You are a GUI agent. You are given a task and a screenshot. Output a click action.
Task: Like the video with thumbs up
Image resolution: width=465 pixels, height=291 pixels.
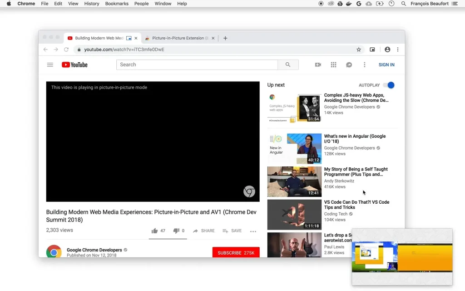[x=154, y=231]
